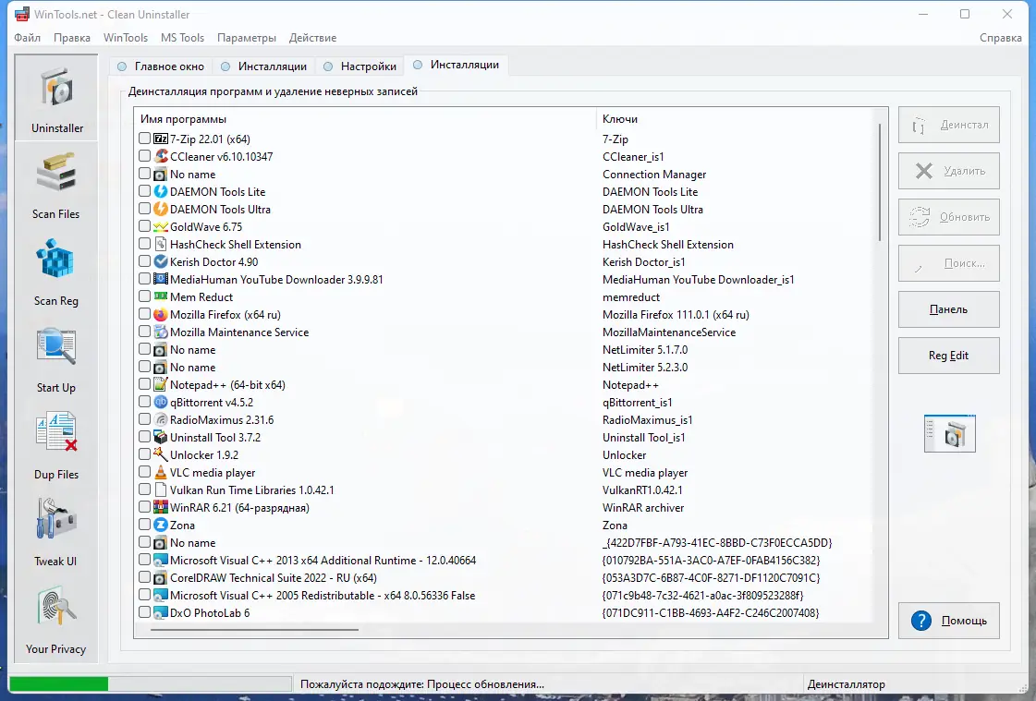
Task: Select the checkbox next to Mozilla Firefox
Action: tap(144, 314)
